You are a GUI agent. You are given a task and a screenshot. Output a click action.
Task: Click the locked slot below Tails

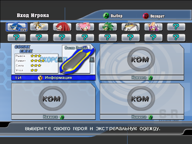[39, 37]
